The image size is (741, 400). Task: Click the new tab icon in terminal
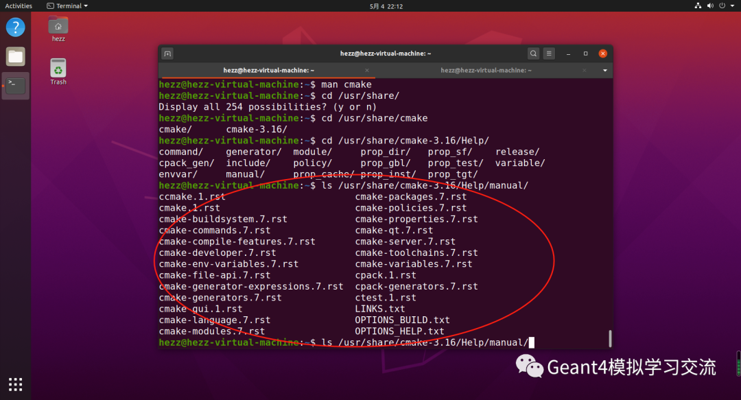pyautogui.click(x=167, y=54)
